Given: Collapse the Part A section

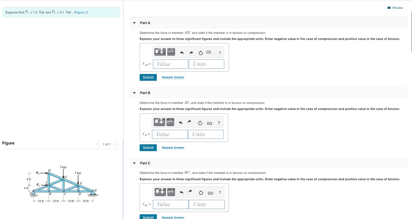Looking at the screenshot, I should [x=135, y=23].
